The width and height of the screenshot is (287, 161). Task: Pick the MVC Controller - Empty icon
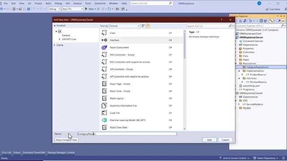coord(104,55)
